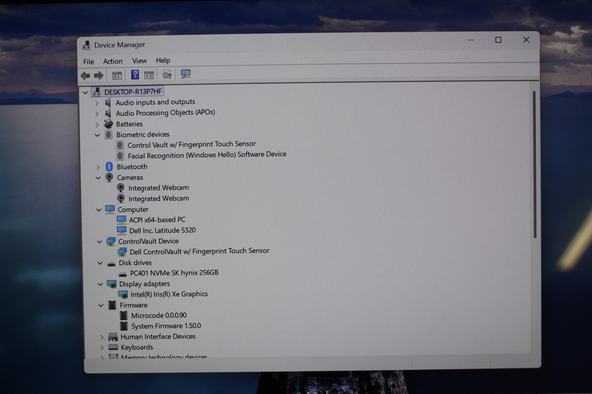Collapse the ControlVault Device node
This screenshot has height=394, width=592.
pos(100,242)
